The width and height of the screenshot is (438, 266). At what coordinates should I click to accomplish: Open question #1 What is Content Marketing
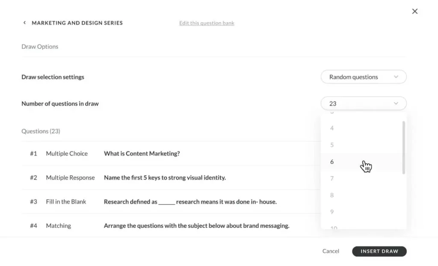click(142, 154)
